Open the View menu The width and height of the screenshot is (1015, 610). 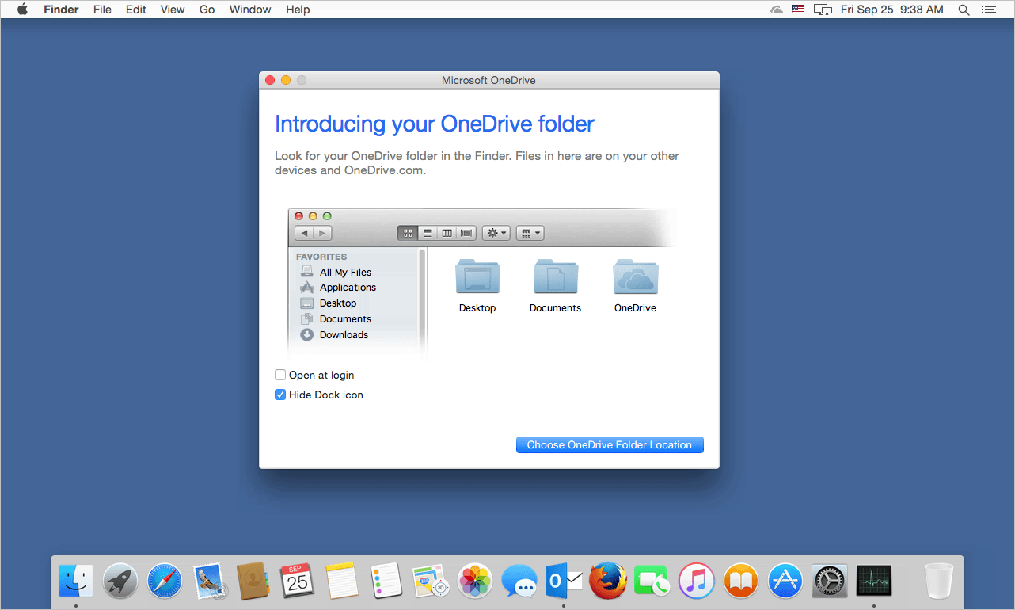(x=172, y=10)
